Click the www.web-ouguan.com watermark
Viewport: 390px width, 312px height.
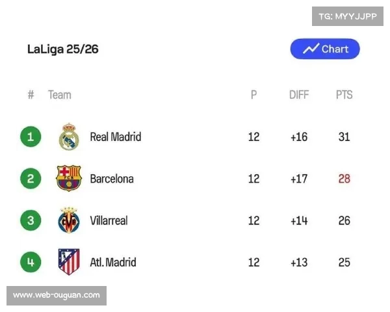click(57, 295)
